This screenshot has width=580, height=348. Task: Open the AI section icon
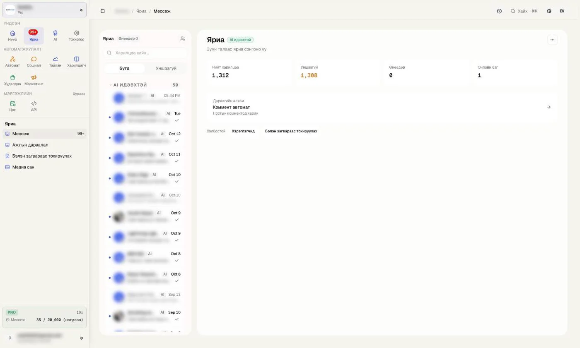[x=55, y=36]
